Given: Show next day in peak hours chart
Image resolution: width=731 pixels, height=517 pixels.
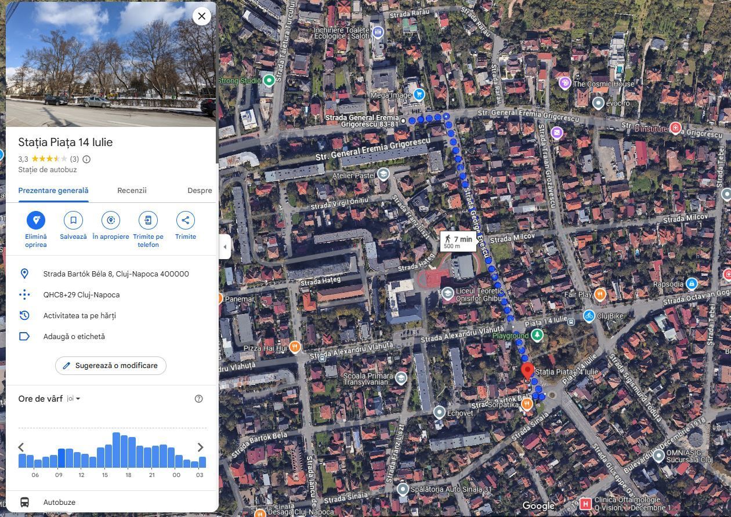Looking at the screenshot, I should [x=200, y=447].
